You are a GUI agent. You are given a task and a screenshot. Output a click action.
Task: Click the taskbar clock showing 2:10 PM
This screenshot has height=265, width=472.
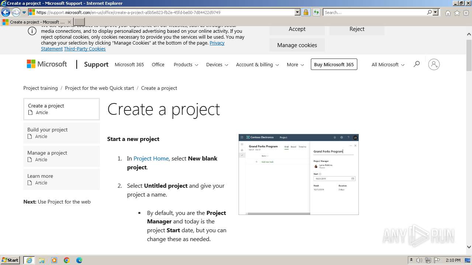(453, 260)
